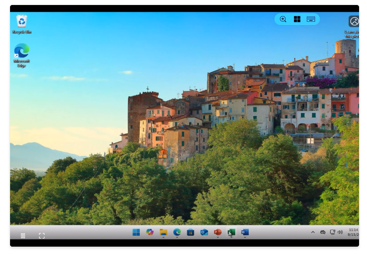
Task: Launch Copilot from the taskbar
Action: 150,232
